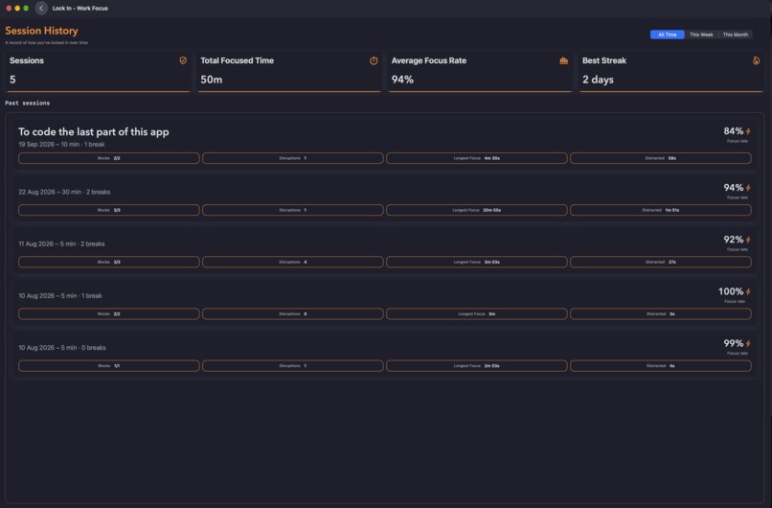Click the Past sessions label

coord(27,103)
